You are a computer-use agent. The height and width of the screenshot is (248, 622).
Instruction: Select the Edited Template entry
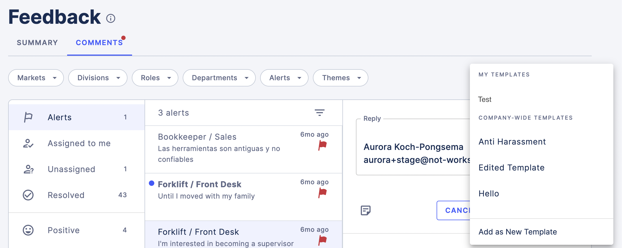pyautogui.click(x=542, y=167)
